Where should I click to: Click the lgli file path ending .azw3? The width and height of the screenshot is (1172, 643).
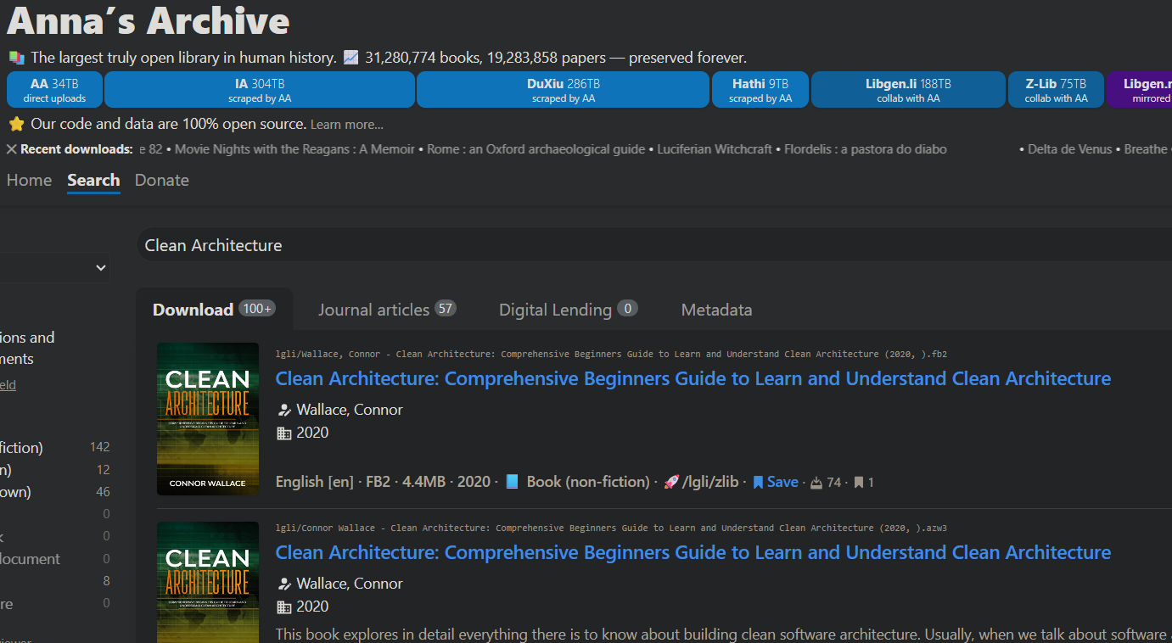pyautogui.click(x=611, y=528)
